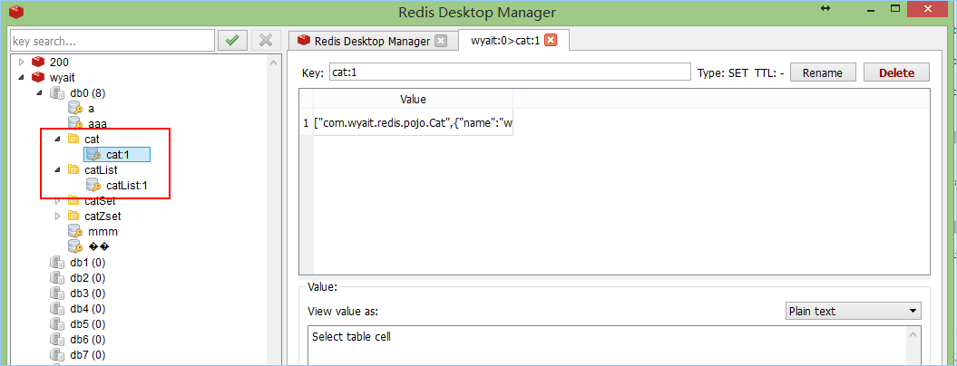Collapse the db0 (8) database node

pyautogui.click(x=40, y=92)
